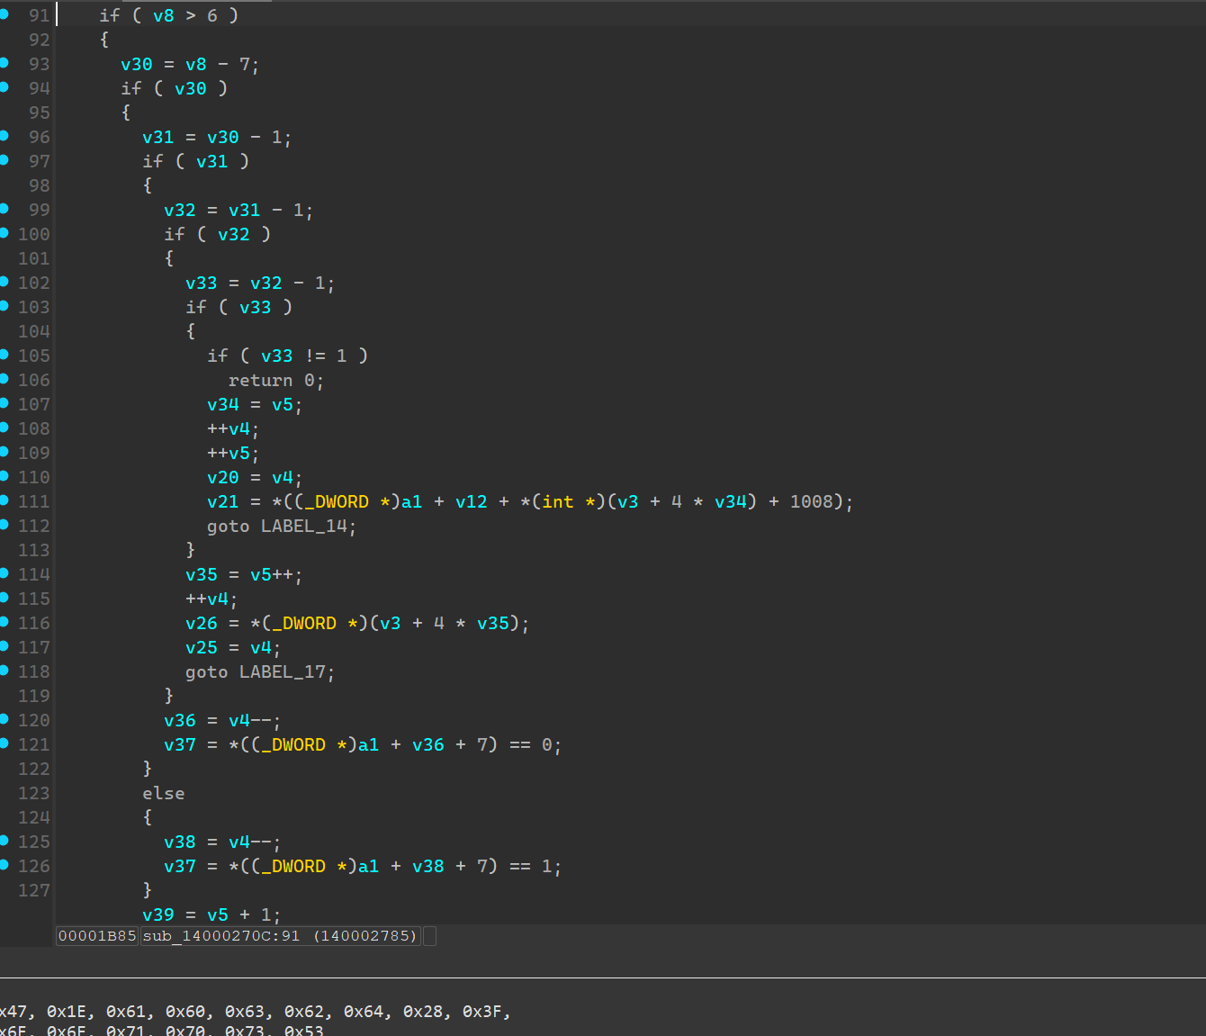The height and width of the screenshot is (1036, 1206).
Task: Select 'v30 = v8 - 7;' line
Action: 190,64
